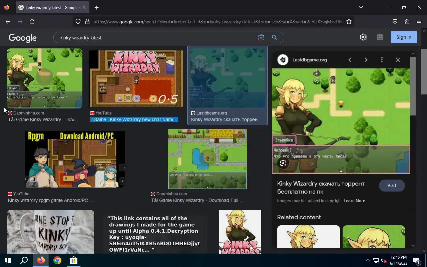The width and height of the screenshot is (427, 267).
Task: Show hidden system tray icons
Action: click(x=368, y=260)
